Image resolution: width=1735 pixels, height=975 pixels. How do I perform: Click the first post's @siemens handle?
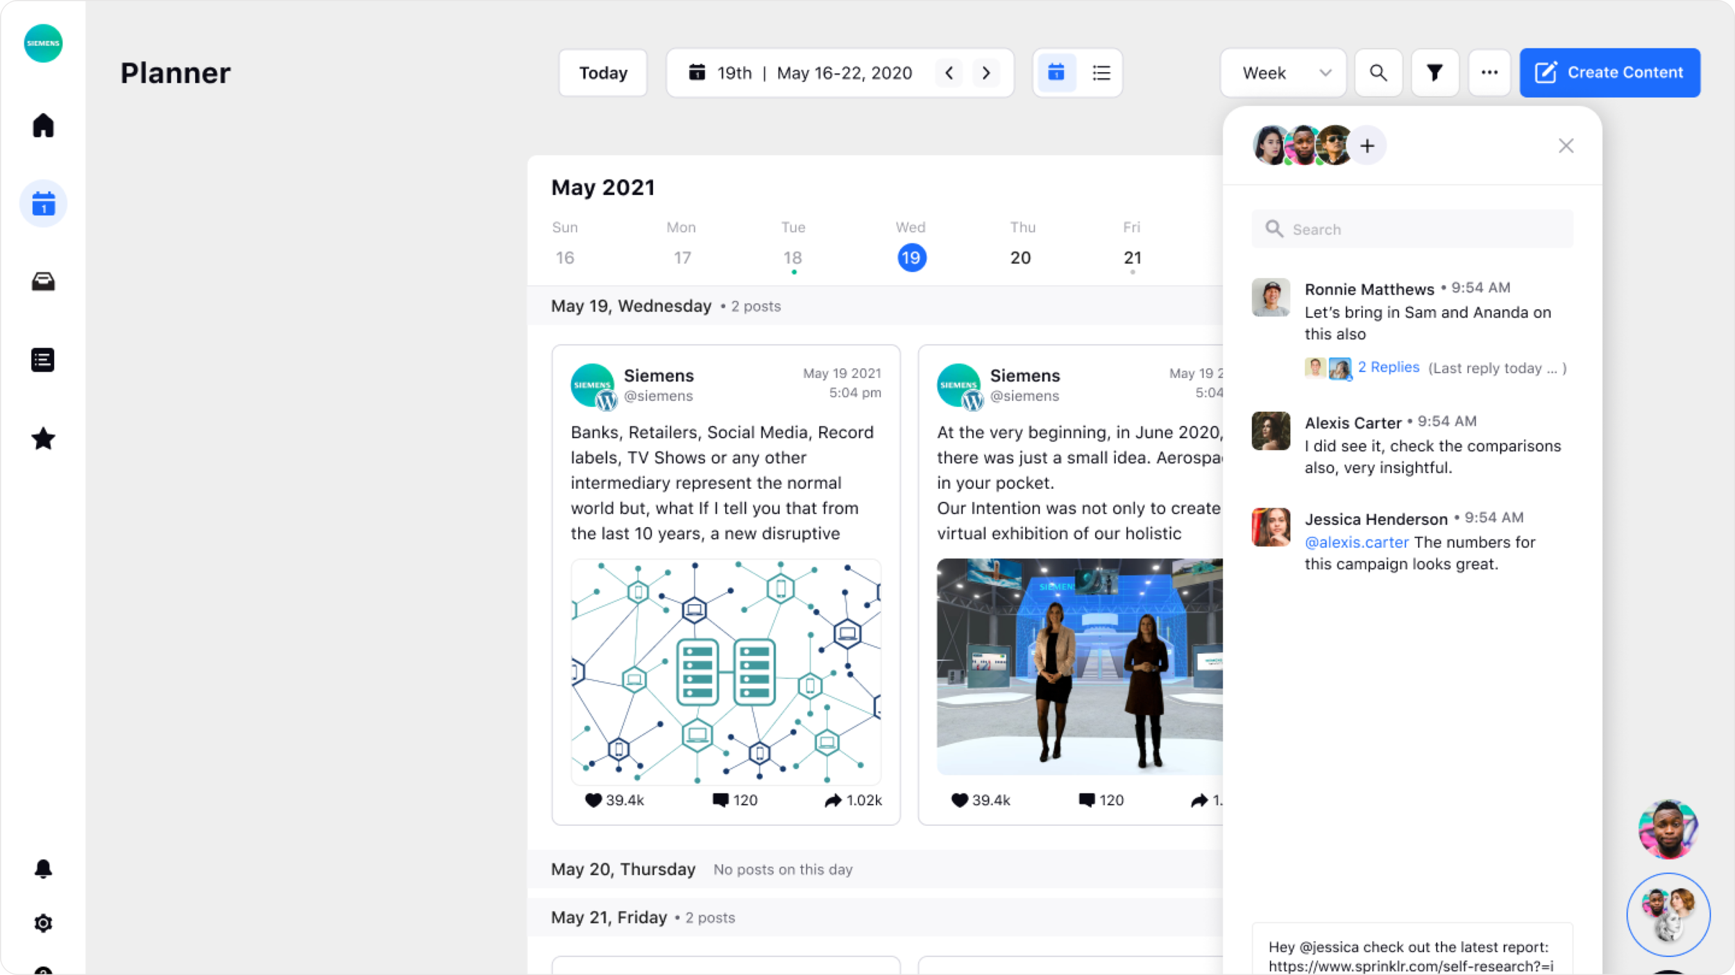(658, 396)
